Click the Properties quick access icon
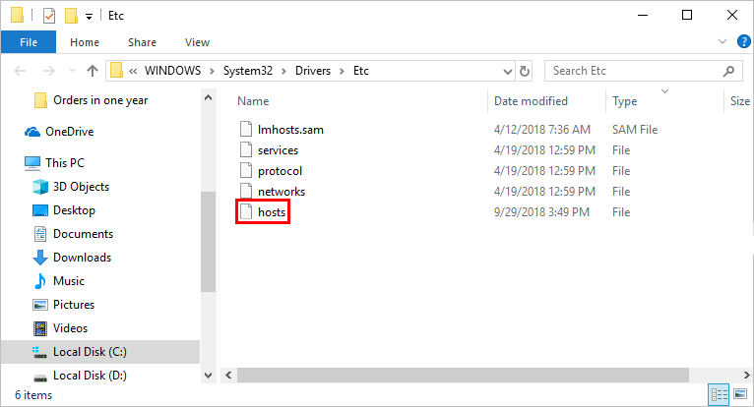754x407 pixels. pos(49,16)
